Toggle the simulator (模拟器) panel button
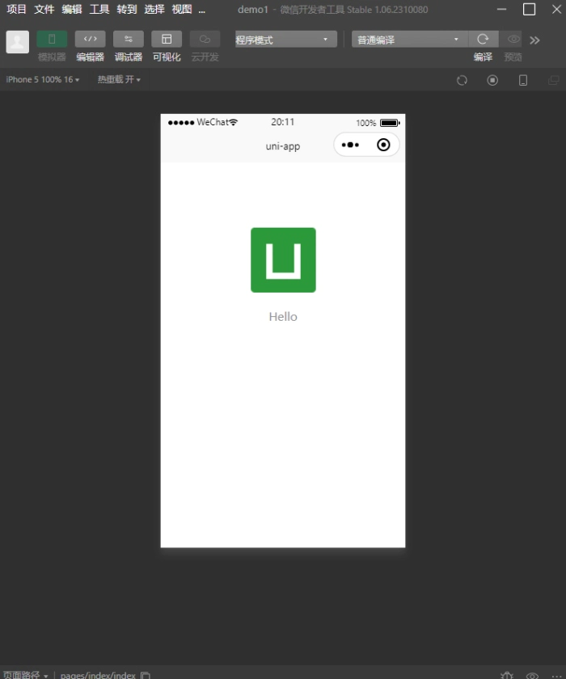566x679 pixels. click(52, 39)
